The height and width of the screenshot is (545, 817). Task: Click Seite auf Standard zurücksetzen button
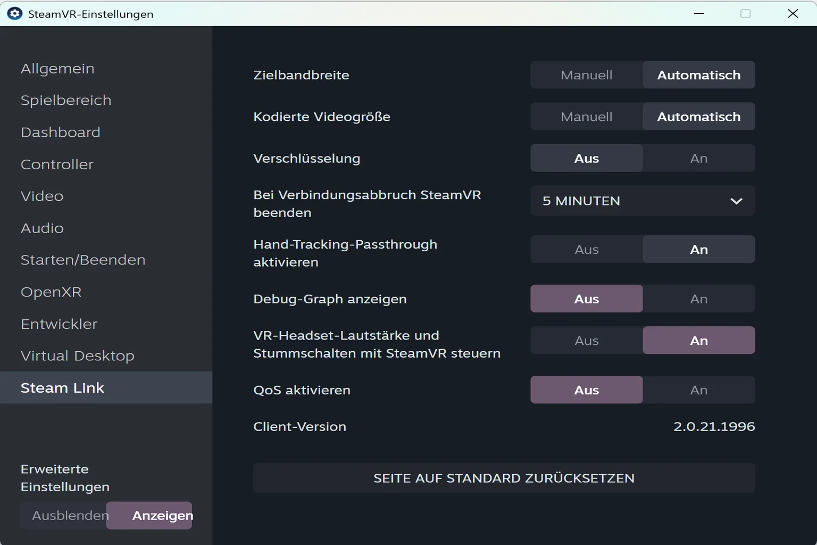504,478
